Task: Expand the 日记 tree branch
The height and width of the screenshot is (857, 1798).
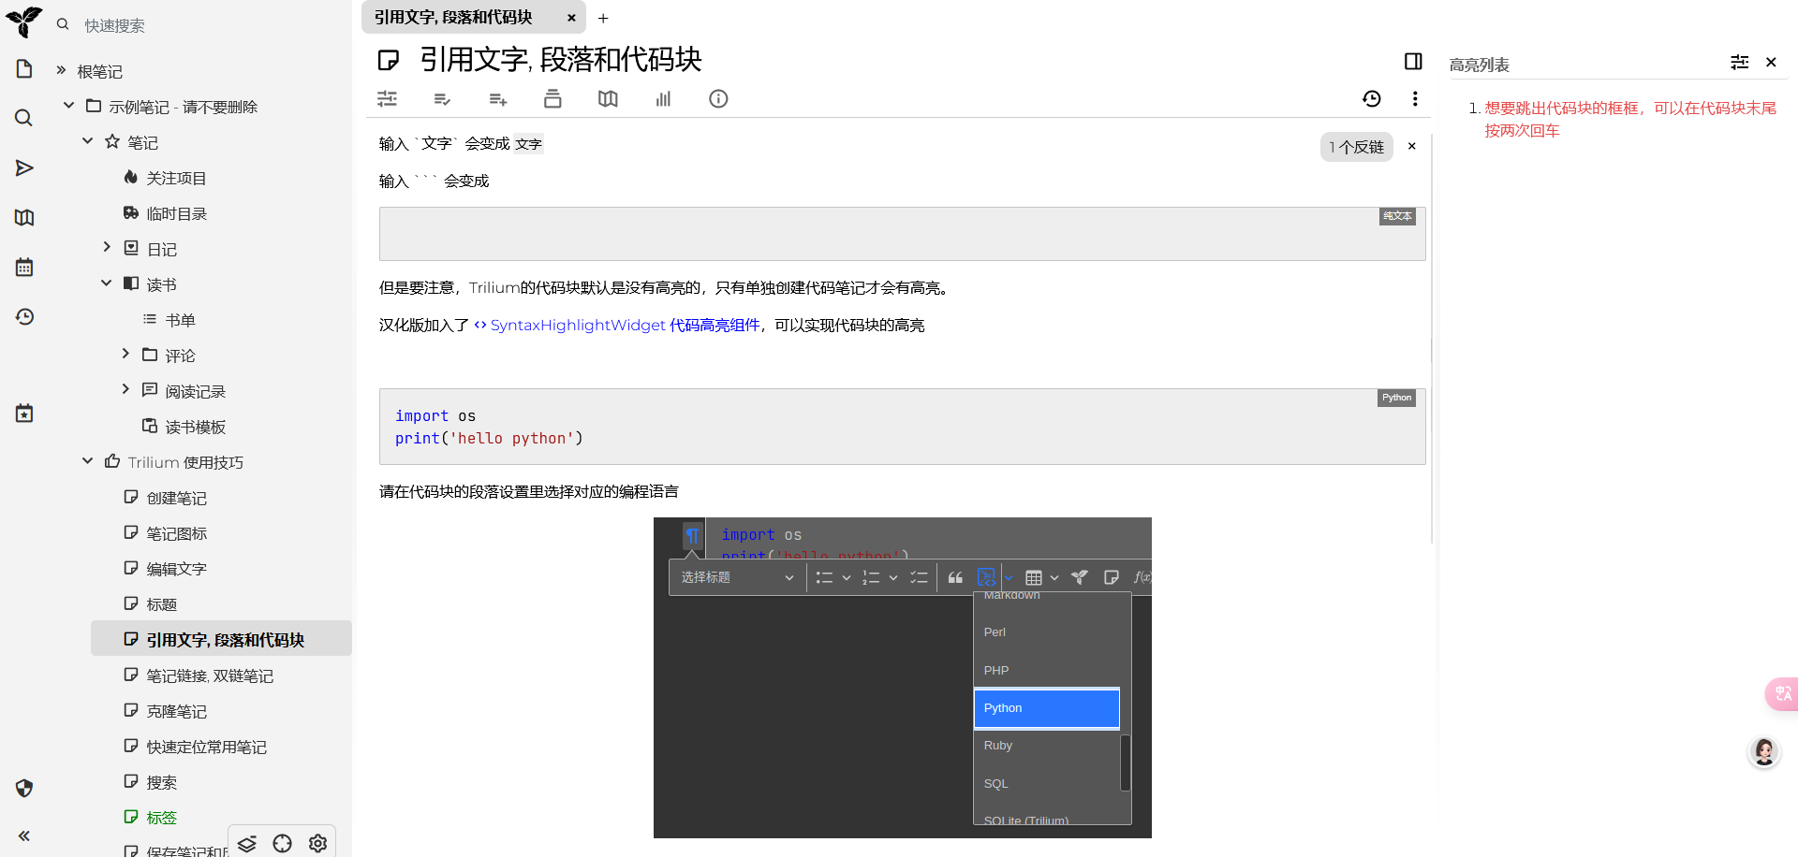Action: 106,248
